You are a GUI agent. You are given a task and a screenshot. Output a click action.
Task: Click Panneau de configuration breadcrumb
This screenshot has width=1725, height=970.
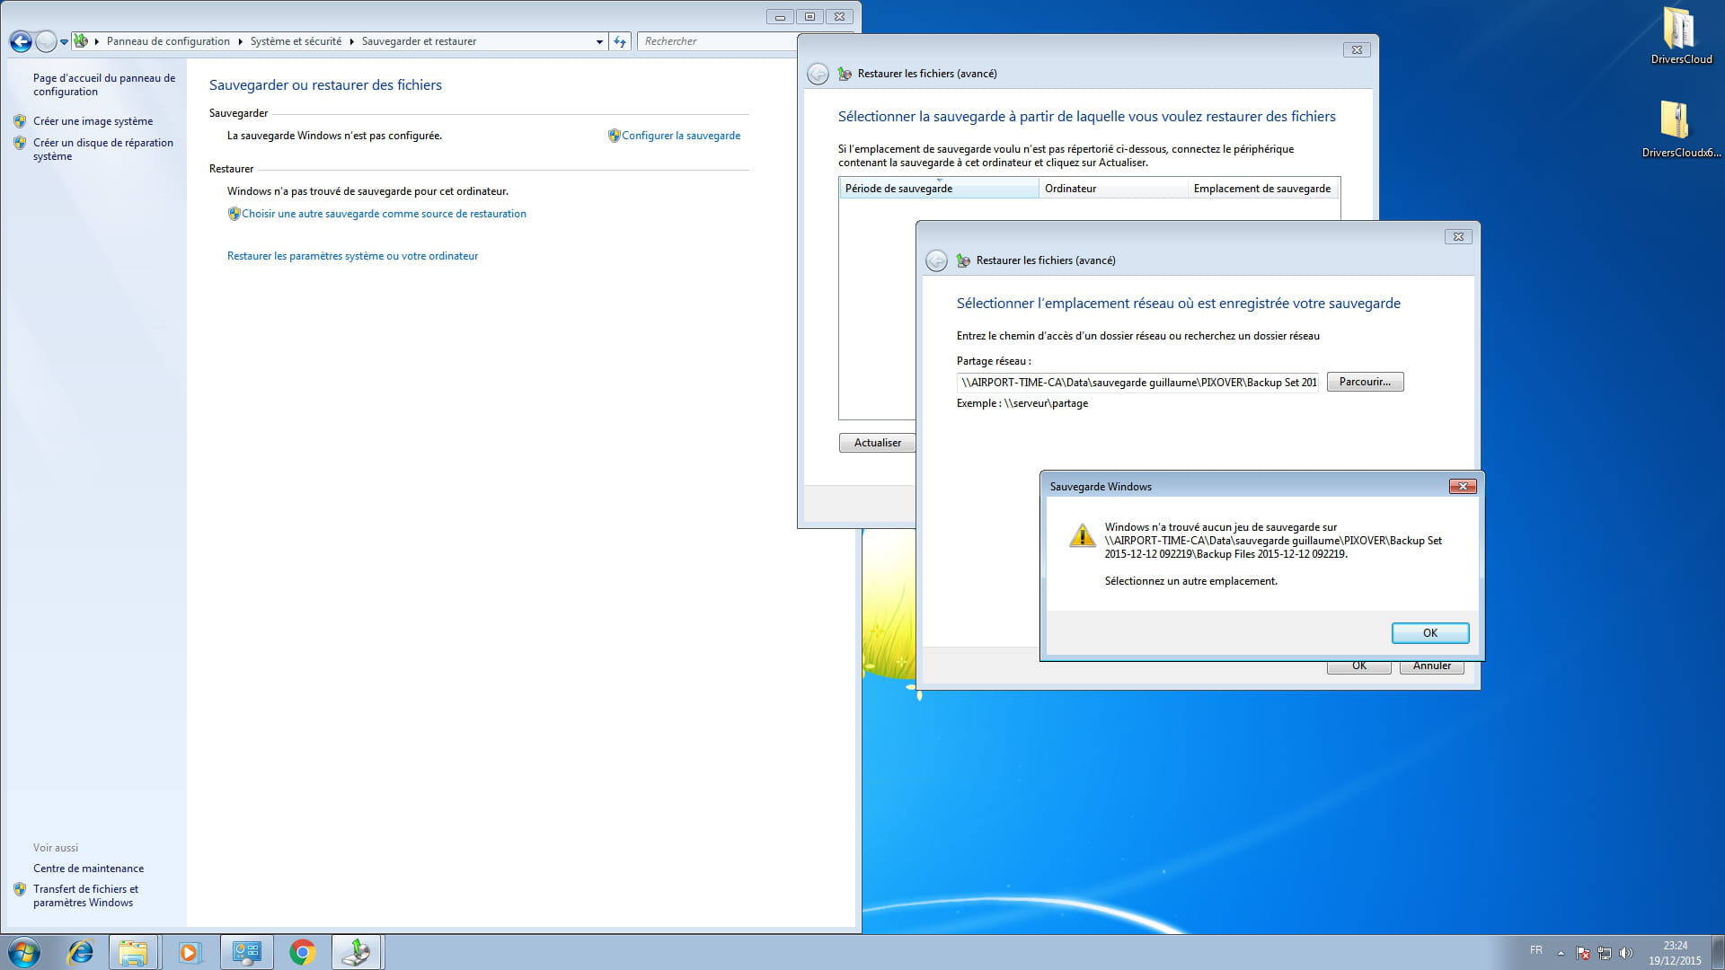168,41
